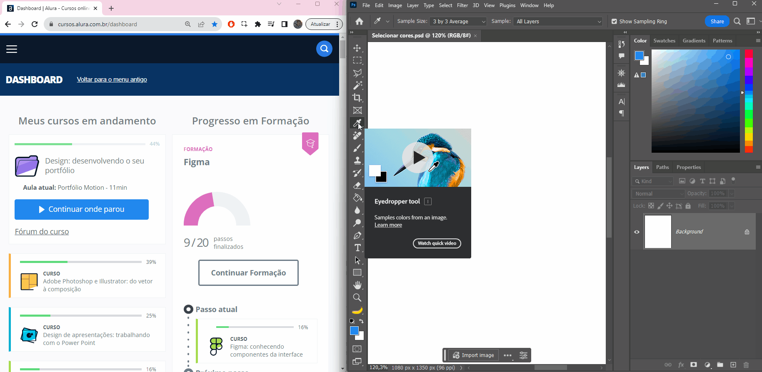Select the Path Selection tool

point(357,260)
